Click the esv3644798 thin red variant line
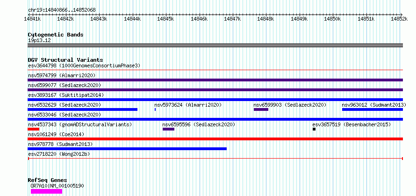The height and width of the screenshot is (196, 416). point(215,70)
